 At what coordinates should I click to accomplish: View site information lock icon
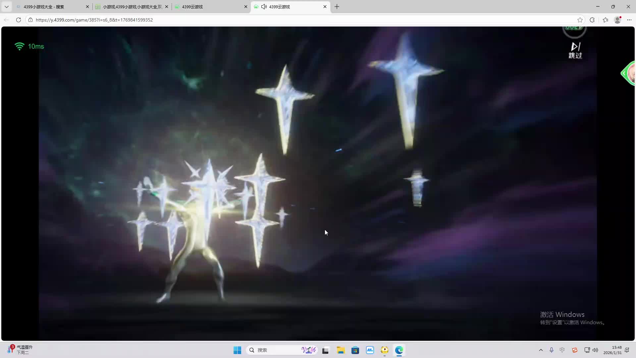30,20
